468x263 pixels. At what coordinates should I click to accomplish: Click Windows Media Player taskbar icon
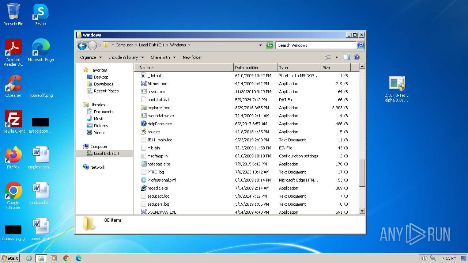(54, 258)
